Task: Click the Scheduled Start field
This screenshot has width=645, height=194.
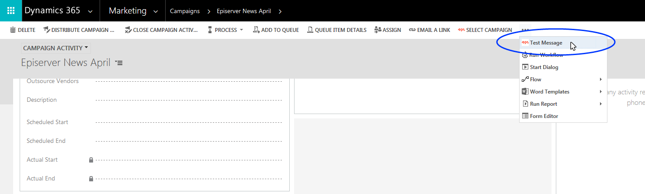Action: (188, 122)
